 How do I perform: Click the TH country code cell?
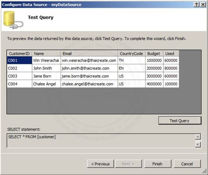click(132, 60)
